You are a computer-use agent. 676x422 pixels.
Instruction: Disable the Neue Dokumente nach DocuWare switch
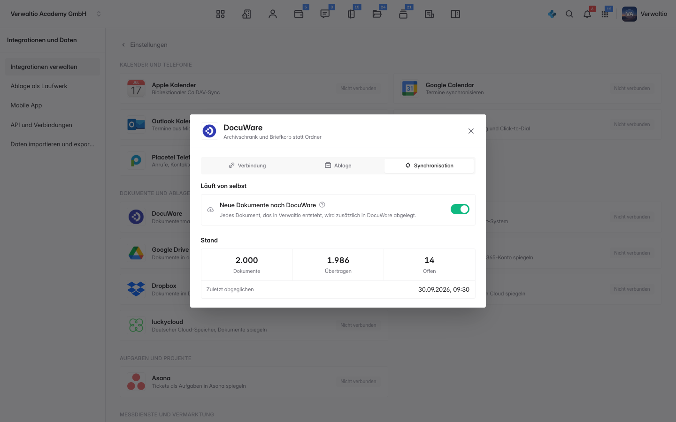[460, 209]
